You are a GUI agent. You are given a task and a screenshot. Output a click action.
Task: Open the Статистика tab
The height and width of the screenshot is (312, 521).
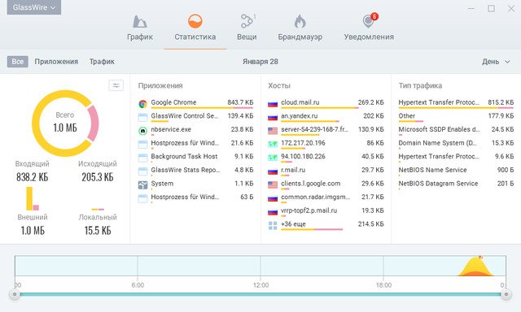click(195, 28)
